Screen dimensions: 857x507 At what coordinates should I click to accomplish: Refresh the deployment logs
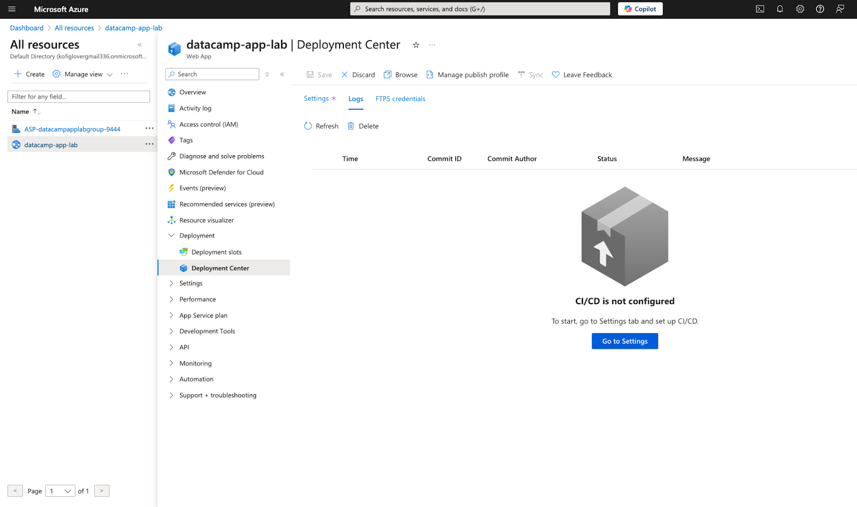coord(321,126)
